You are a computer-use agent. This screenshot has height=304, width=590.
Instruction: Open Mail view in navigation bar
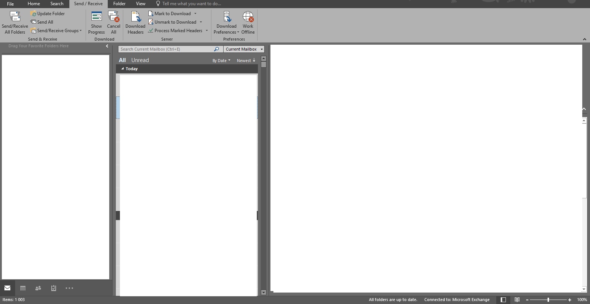(7, 288)
